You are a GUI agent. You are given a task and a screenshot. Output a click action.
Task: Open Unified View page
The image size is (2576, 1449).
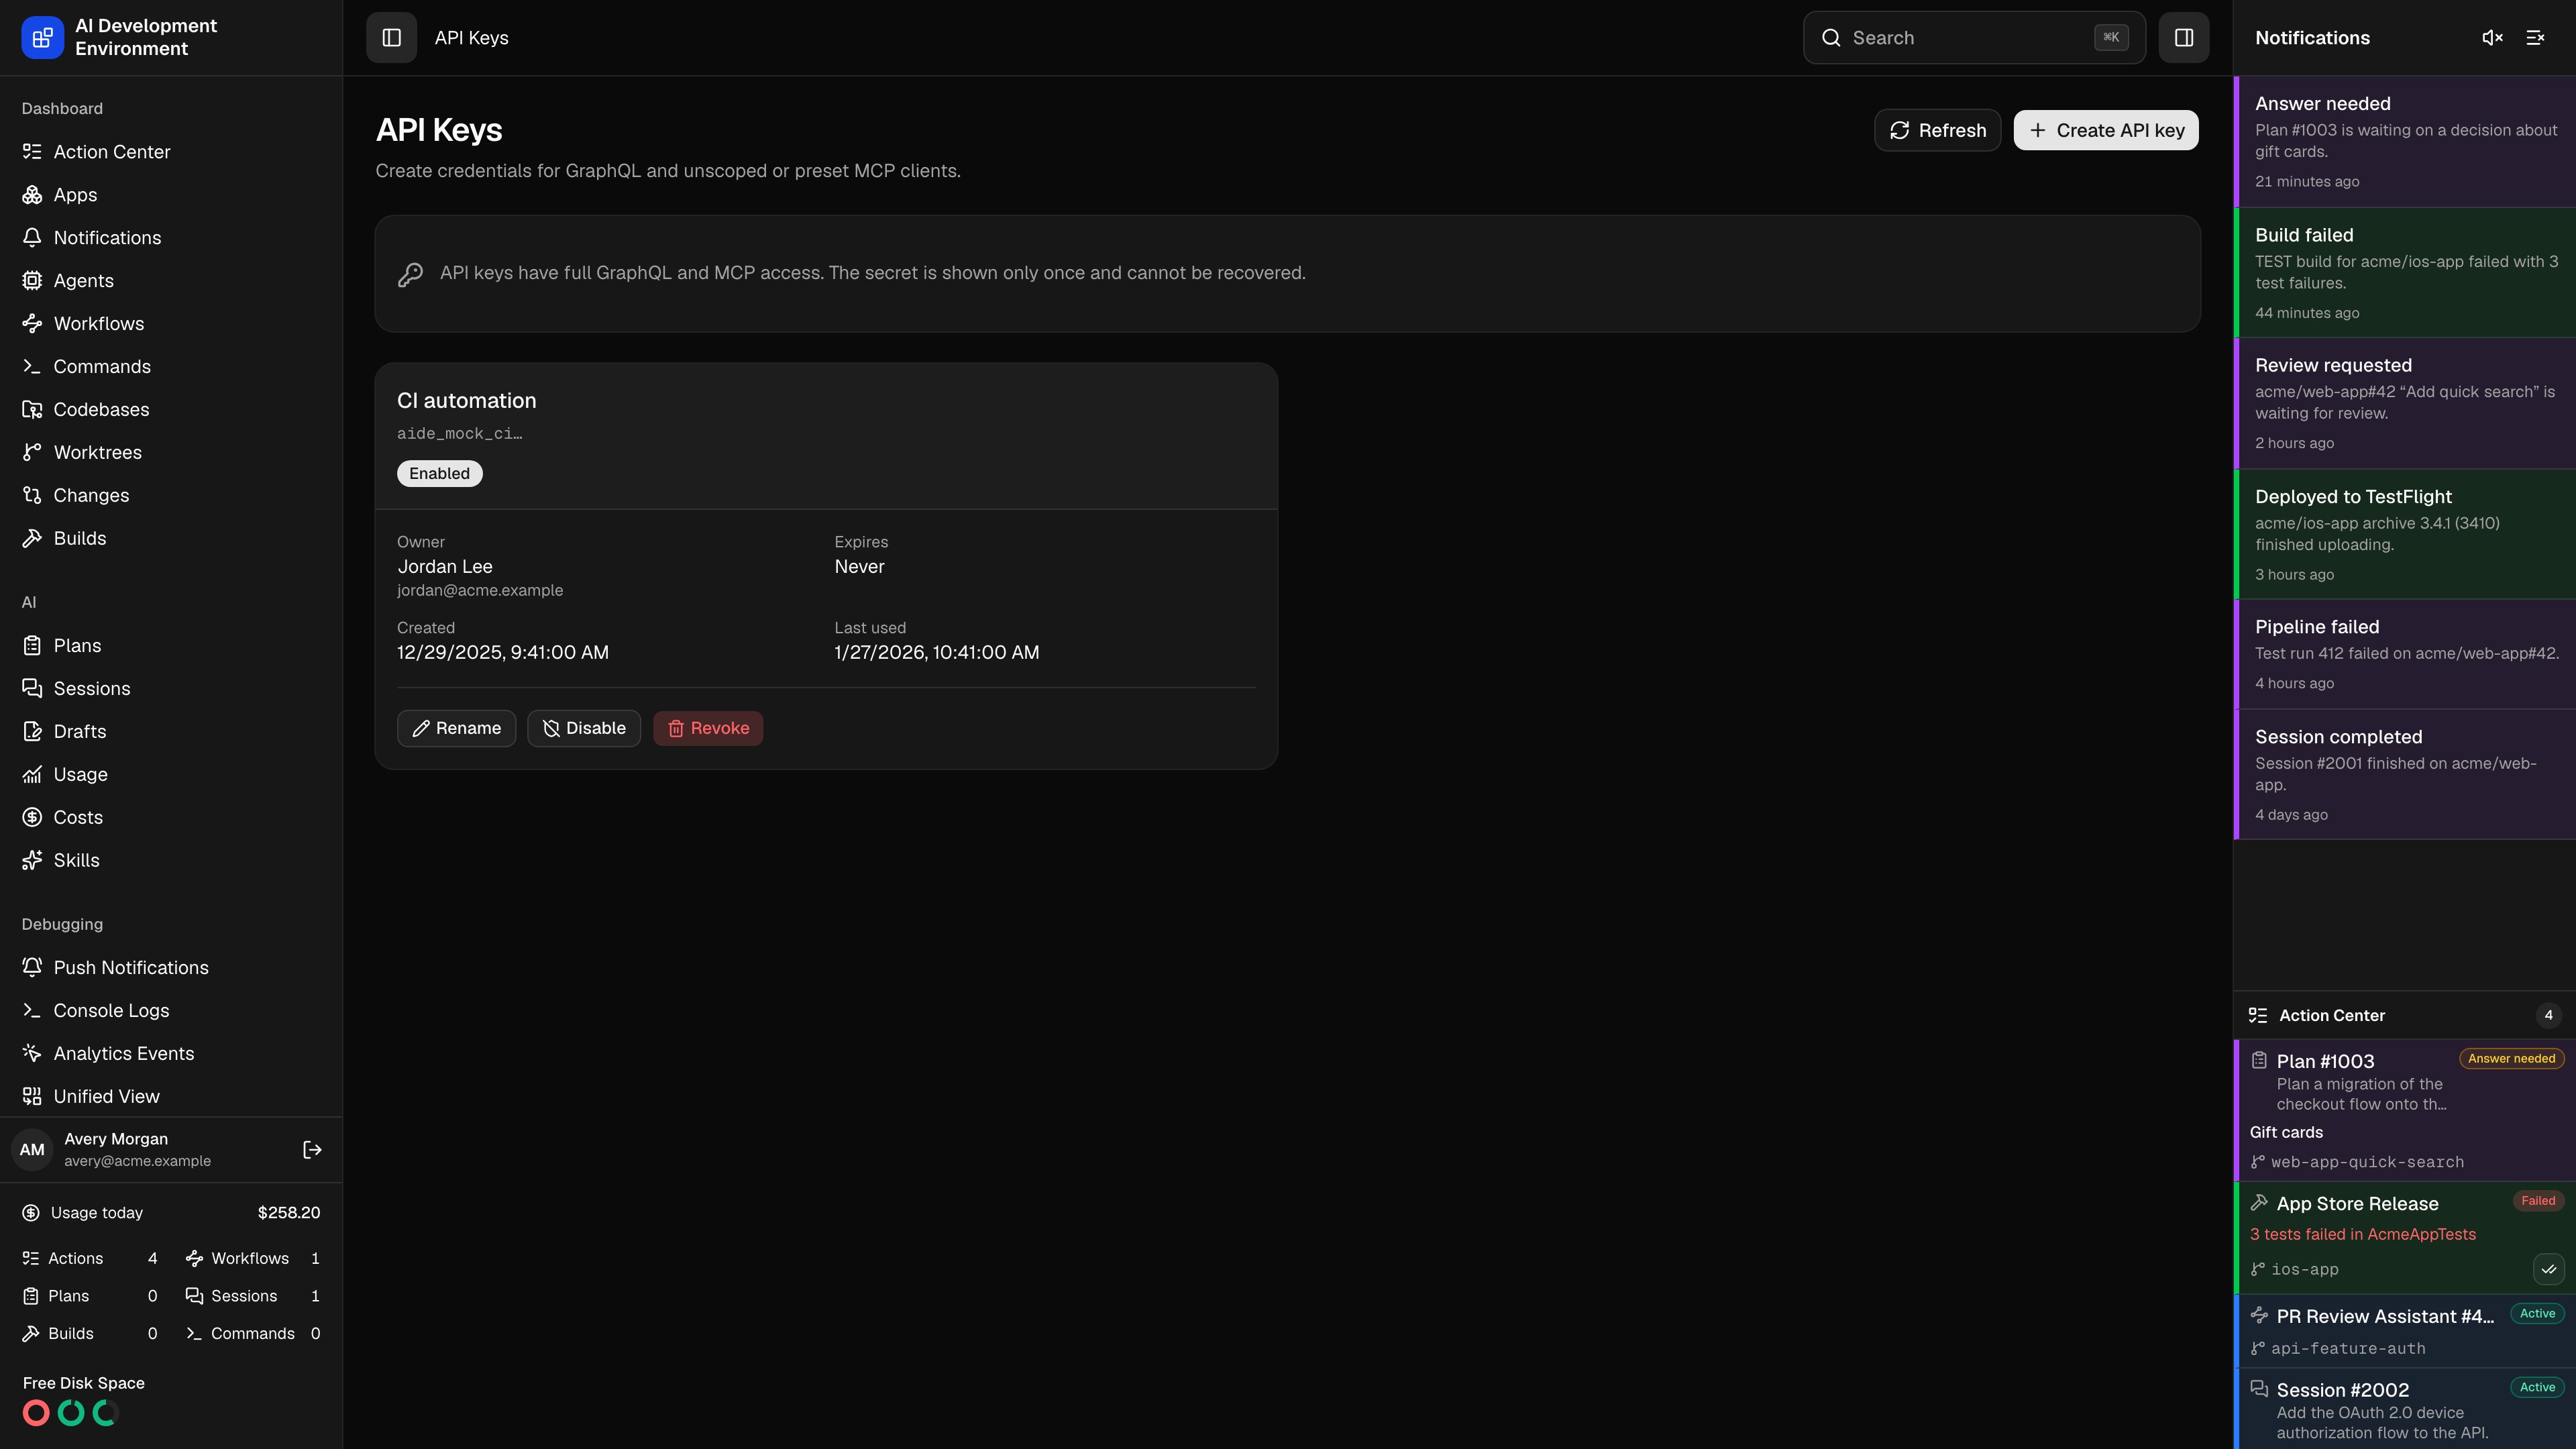pos(171,1097)
